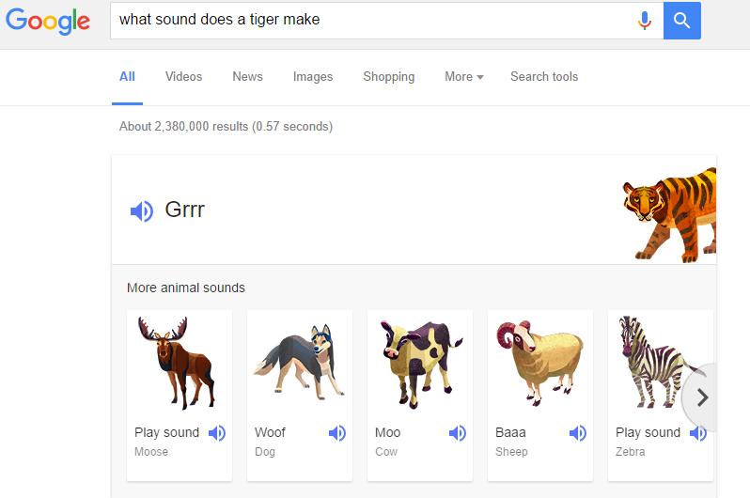Switch to the Images tab
Image resolution: width=750 pixels, height=498 pixels.
(x=313, y=76)
